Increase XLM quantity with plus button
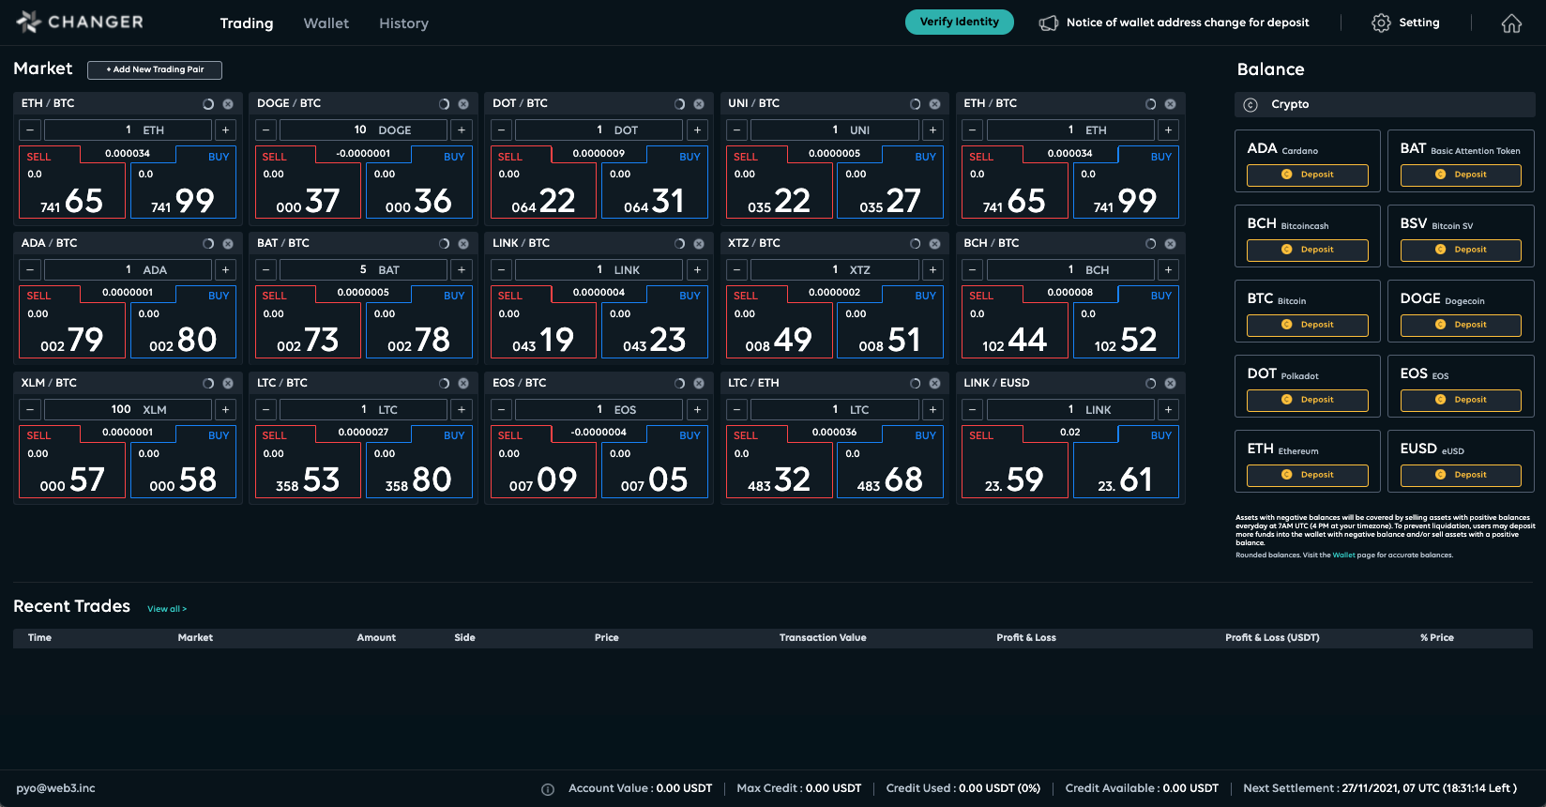 click(x=226, y=410)
